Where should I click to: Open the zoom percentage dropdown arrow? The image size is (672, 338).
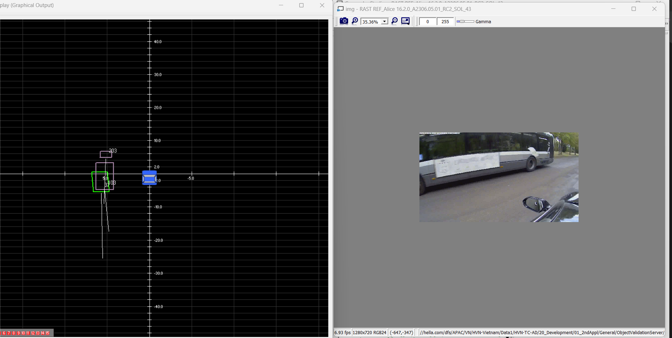coord(385,21)
